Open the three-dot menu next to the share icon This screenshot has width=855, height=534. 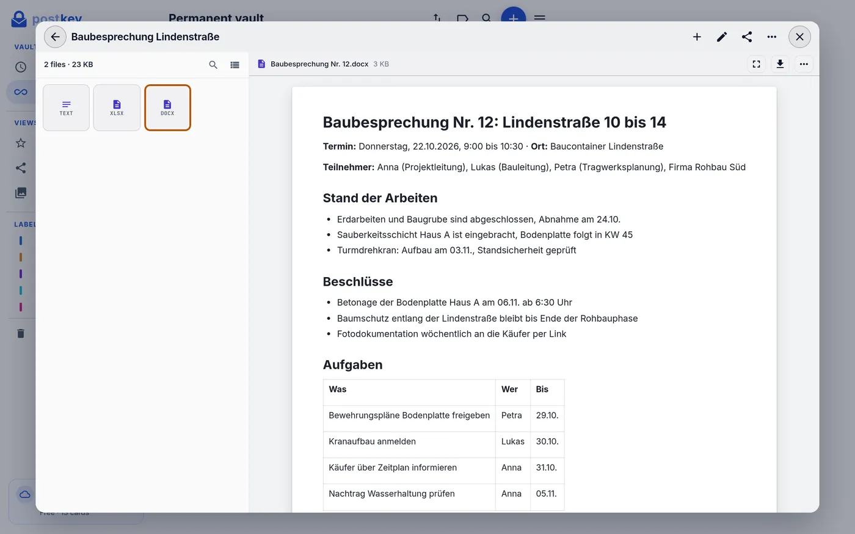pos(772,37)
